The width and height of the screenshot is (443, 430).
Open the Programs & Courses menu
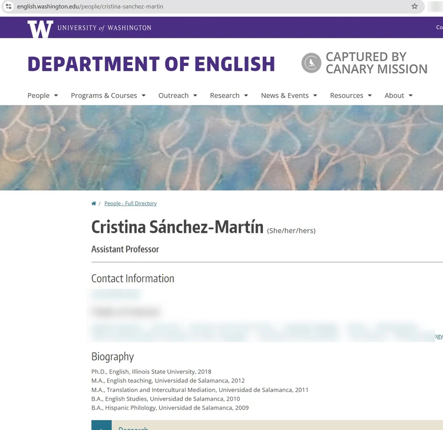[108, 95]
